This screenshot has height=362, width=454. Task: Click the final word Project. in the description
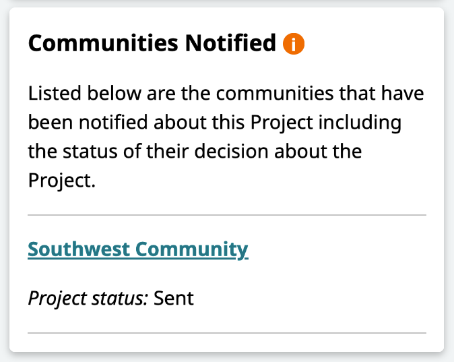59,181
